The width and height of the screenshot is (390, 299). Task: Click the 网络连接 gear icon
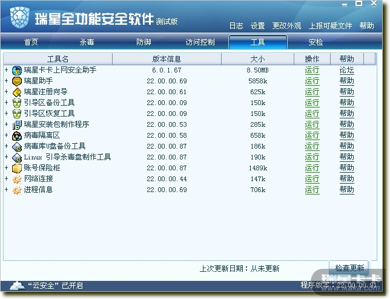17,179
